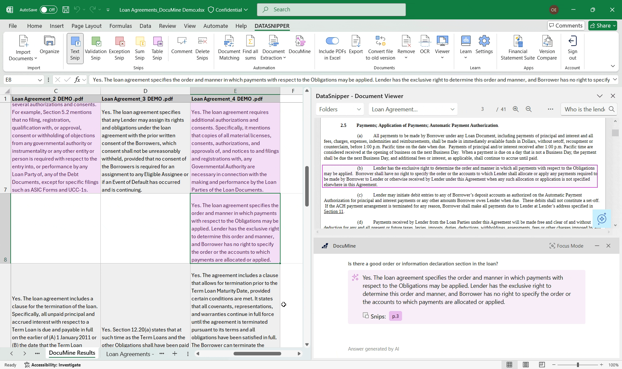Click the zoom slider in status bar
The width and height of the screenshot is (622, 369).
578,365
